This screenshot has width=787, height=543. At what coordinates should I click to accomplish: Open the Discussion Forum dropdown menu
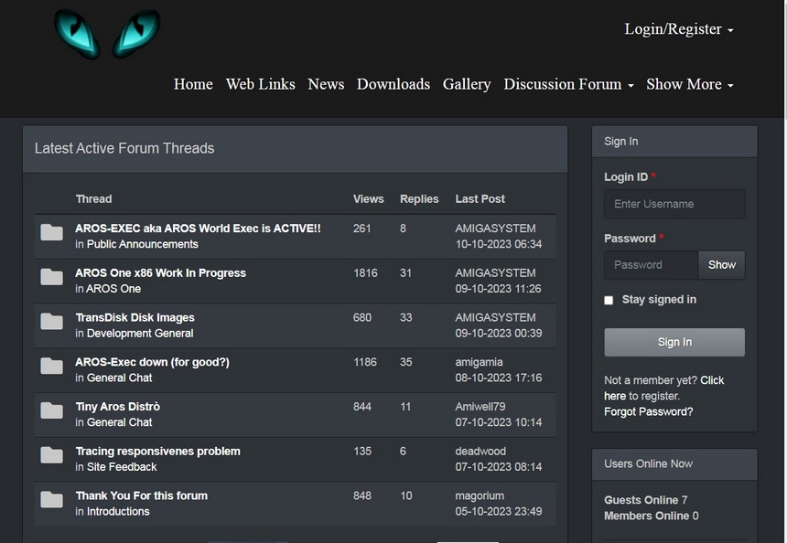(568, 84)
